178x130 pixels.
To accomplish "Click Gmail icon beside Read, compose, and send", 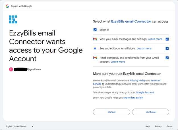I will [95, 58].
